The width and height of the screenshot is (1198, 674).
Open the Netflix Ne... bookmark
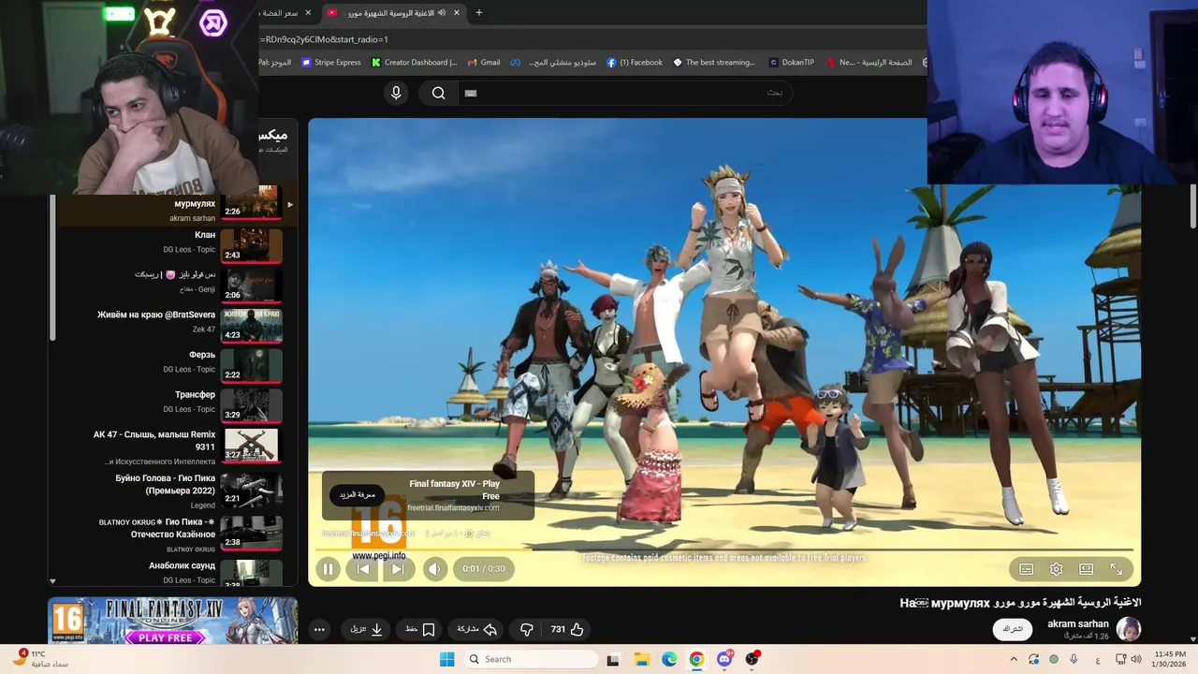coord(840,63)
